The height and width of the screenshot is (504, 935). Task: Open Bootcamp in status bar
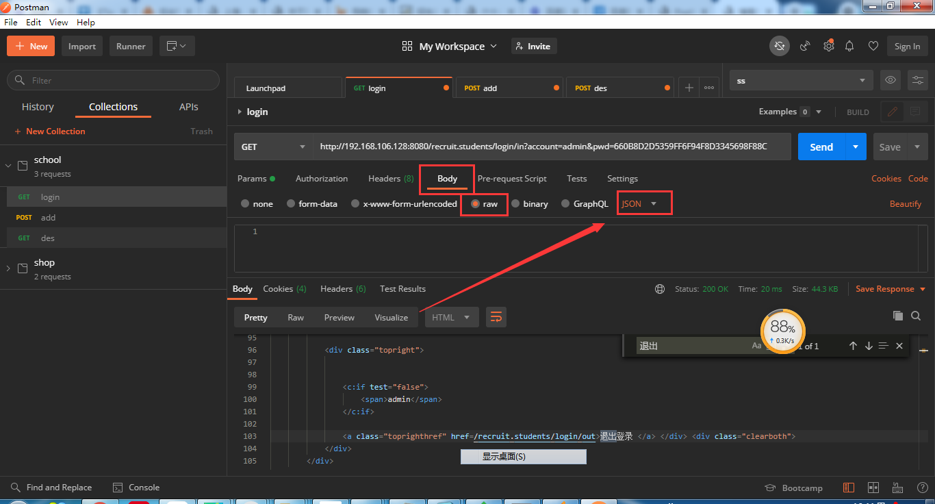click(x=793, y=488)
